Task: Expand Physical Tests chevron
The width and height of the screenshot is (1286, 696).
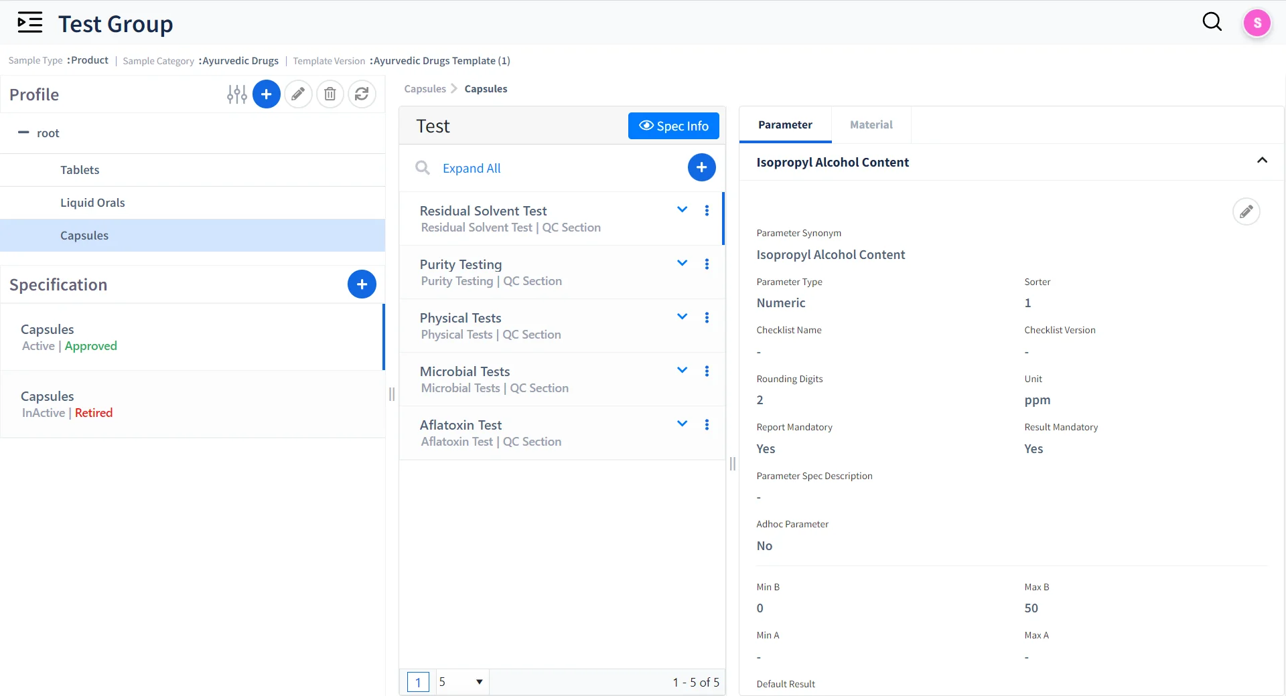Action: click(682, 317)
